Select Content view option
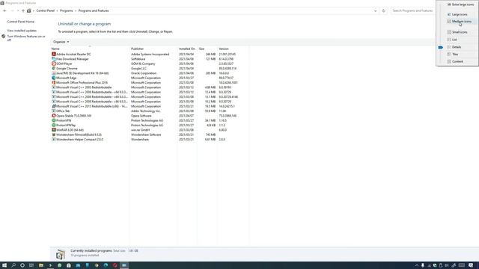The width and height of the screenshot is (479, 269). (x=455, y=61)
